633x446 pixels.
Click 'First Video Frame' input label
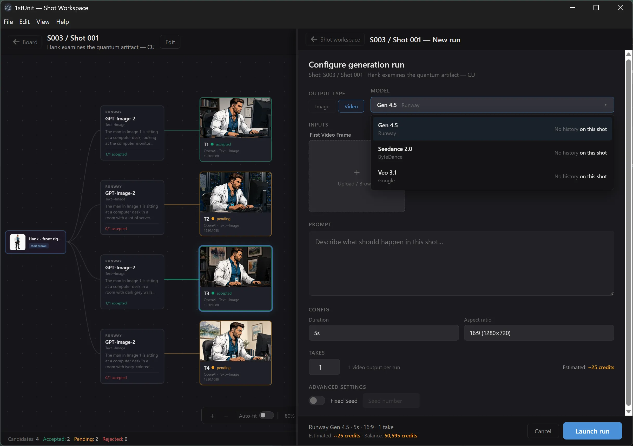click(x=330, y=135)
